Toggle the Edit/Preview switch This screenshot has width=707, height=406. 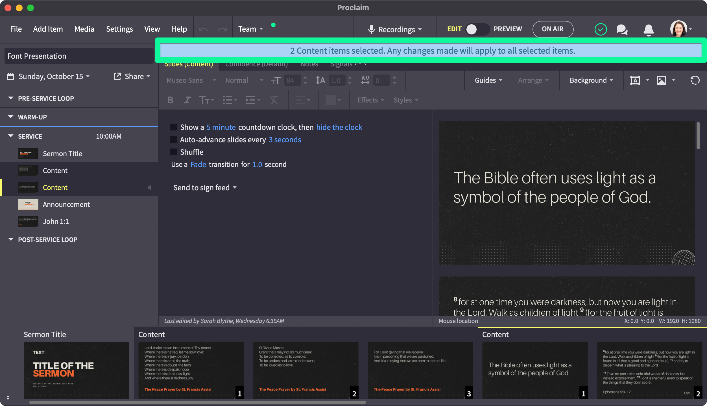pyautogui.click(x=477, y=29)
